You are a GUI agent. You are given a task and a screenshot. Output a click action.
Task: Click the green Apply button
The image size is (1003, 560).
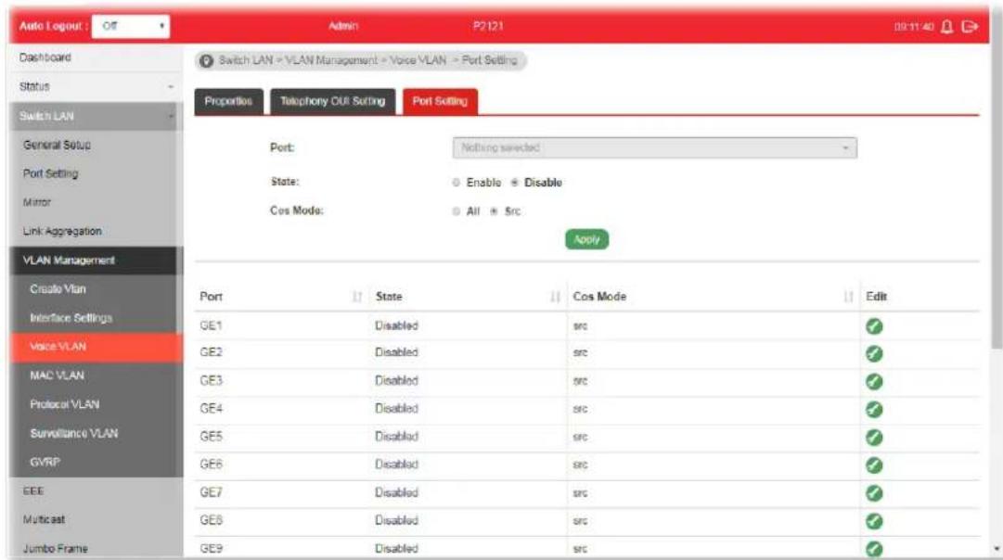point(586,240)
